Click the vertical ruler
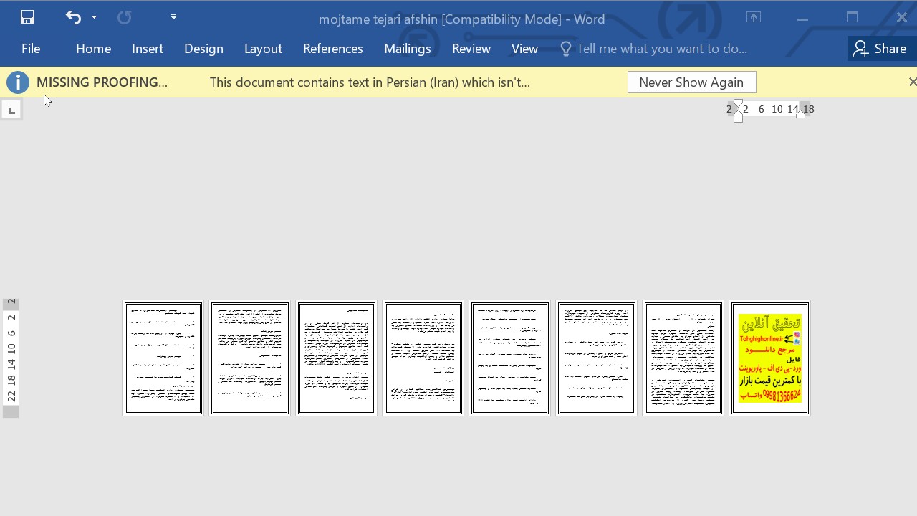 click(11, 358)
